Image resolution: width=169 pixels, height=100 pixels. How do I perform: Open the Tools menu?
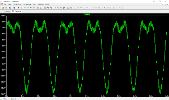tap(34, 4)
